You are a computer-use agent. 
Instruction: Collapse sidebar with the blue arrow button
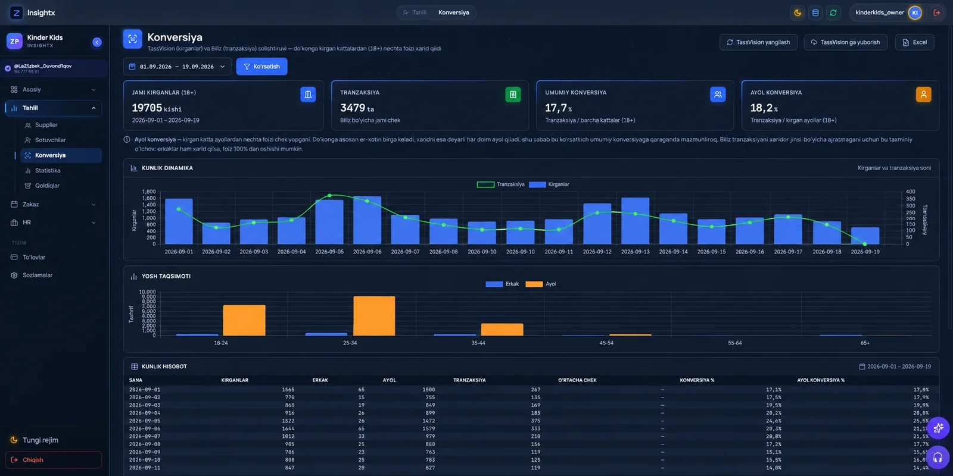[x=97, y=42]
